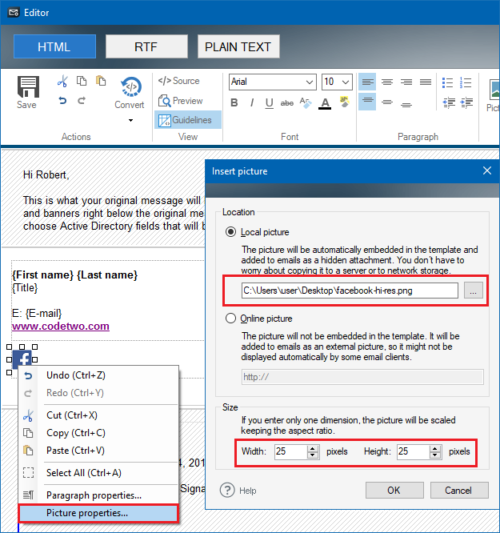
Task: Switch to the RTF tab
Action: (146, 46)
